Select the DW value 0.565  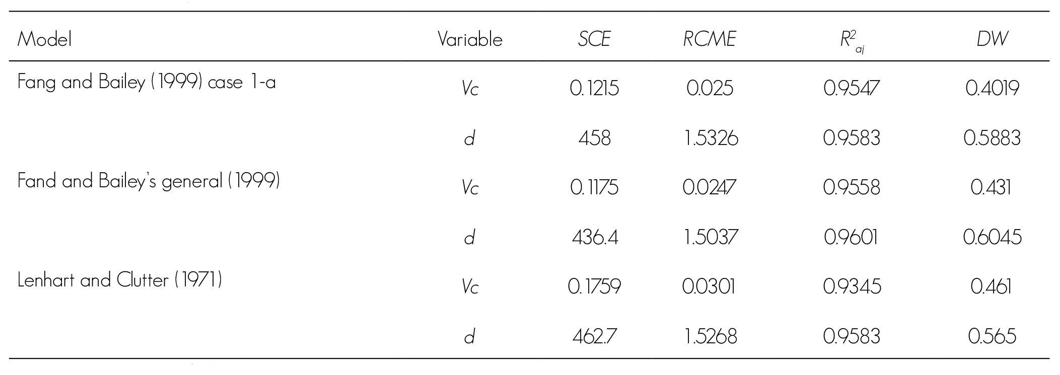pyautogui.click(x=992, y=336)
